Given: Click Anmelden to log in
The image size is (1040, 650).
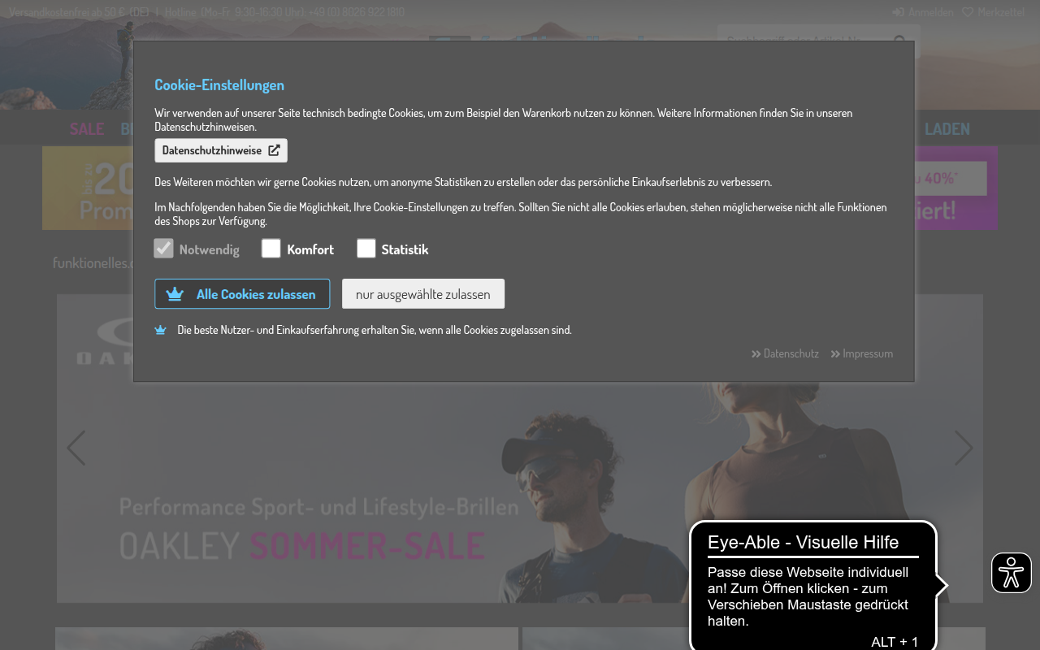Looking at the screenshot, I should click(923, 12).
